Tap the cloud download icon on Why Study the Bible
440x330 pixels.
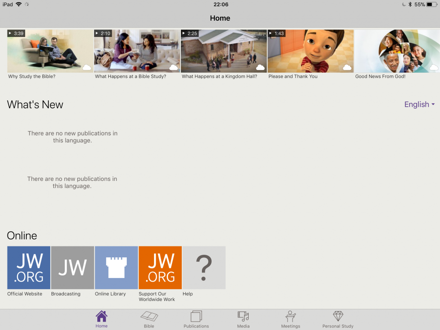tap(87, 67)
